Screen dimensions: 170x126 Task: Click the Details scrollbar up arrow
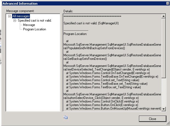[x=163, y=16]
